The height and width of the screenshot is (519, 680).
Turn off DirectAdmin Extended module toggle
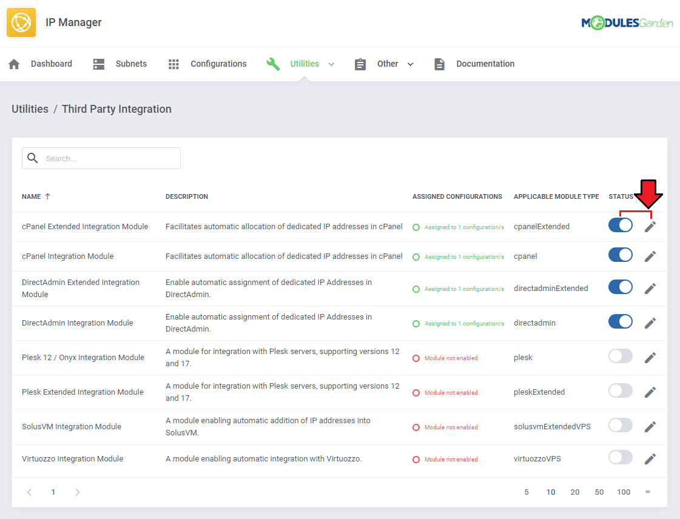pyautogui.click(x=620, y=287)
